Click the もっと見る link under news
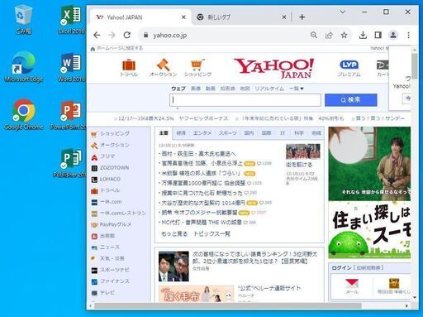The image size is (423, 317). click(x=174, y=234)
